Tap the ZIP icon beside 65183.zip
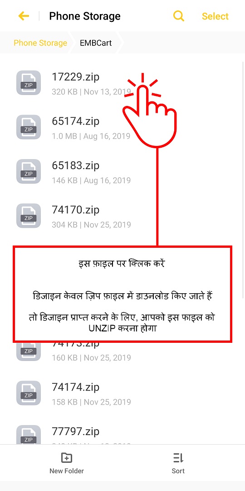This screenshot has height=491, width=245. point(29,171)
